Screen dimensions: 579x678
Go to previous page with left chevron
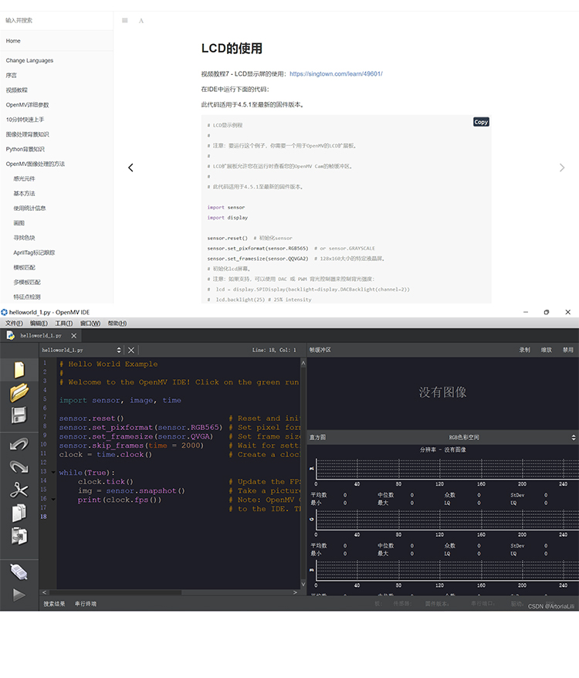(x=130, y=168)
